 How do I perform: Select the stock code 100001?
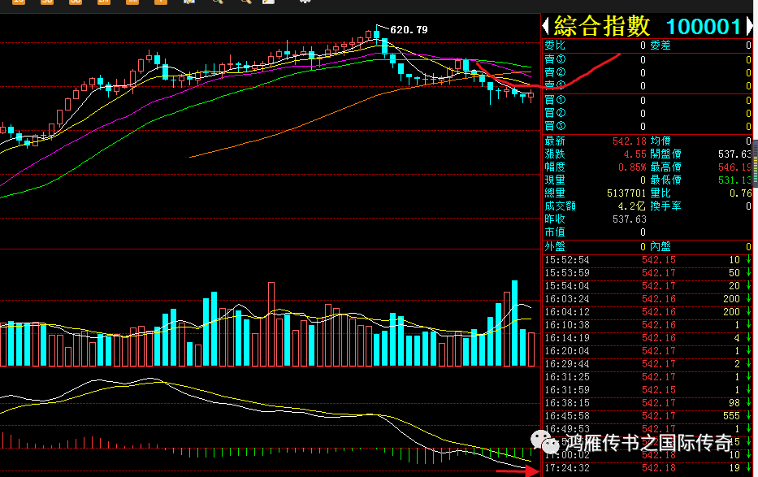tap(704, 27)
